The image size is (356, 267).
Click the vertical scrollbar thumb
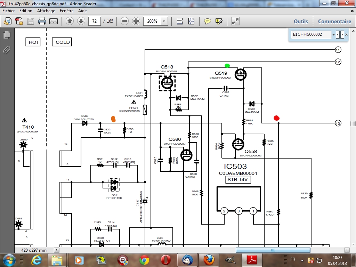pos(353,123)
